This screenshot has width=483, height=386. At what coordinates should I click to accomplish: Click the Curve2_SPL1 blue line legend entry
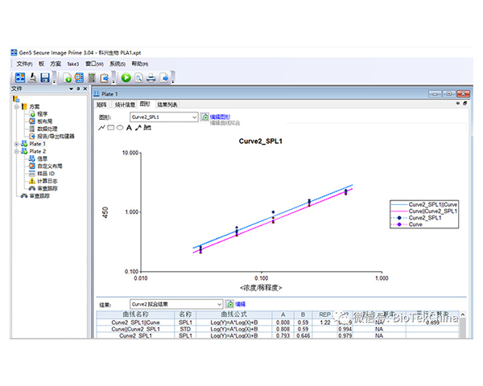(425, 204)
